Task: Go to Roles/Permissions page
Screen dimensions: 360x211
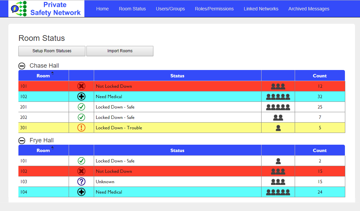Action: tap(214, 9)
